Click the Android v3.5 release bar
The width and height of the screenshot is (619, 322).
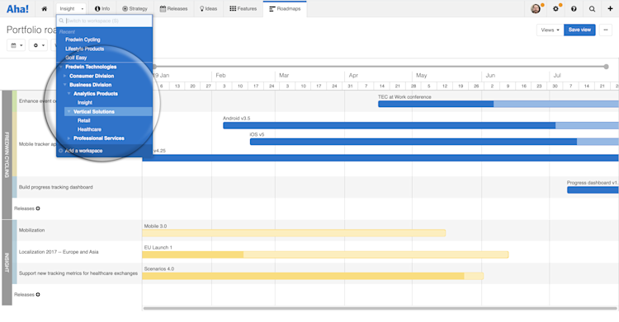pyautogui.click(x=421, y=125)
